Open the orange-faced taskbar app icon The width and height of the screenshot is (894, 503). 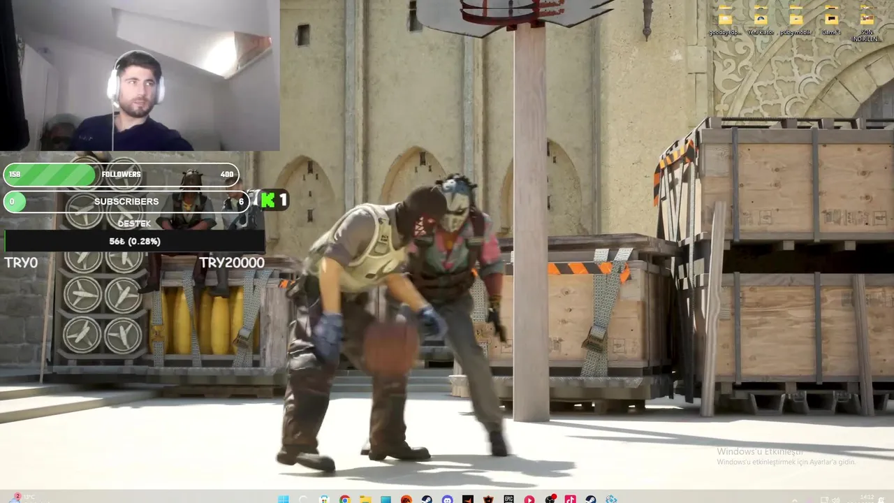(x=488, y=500)
